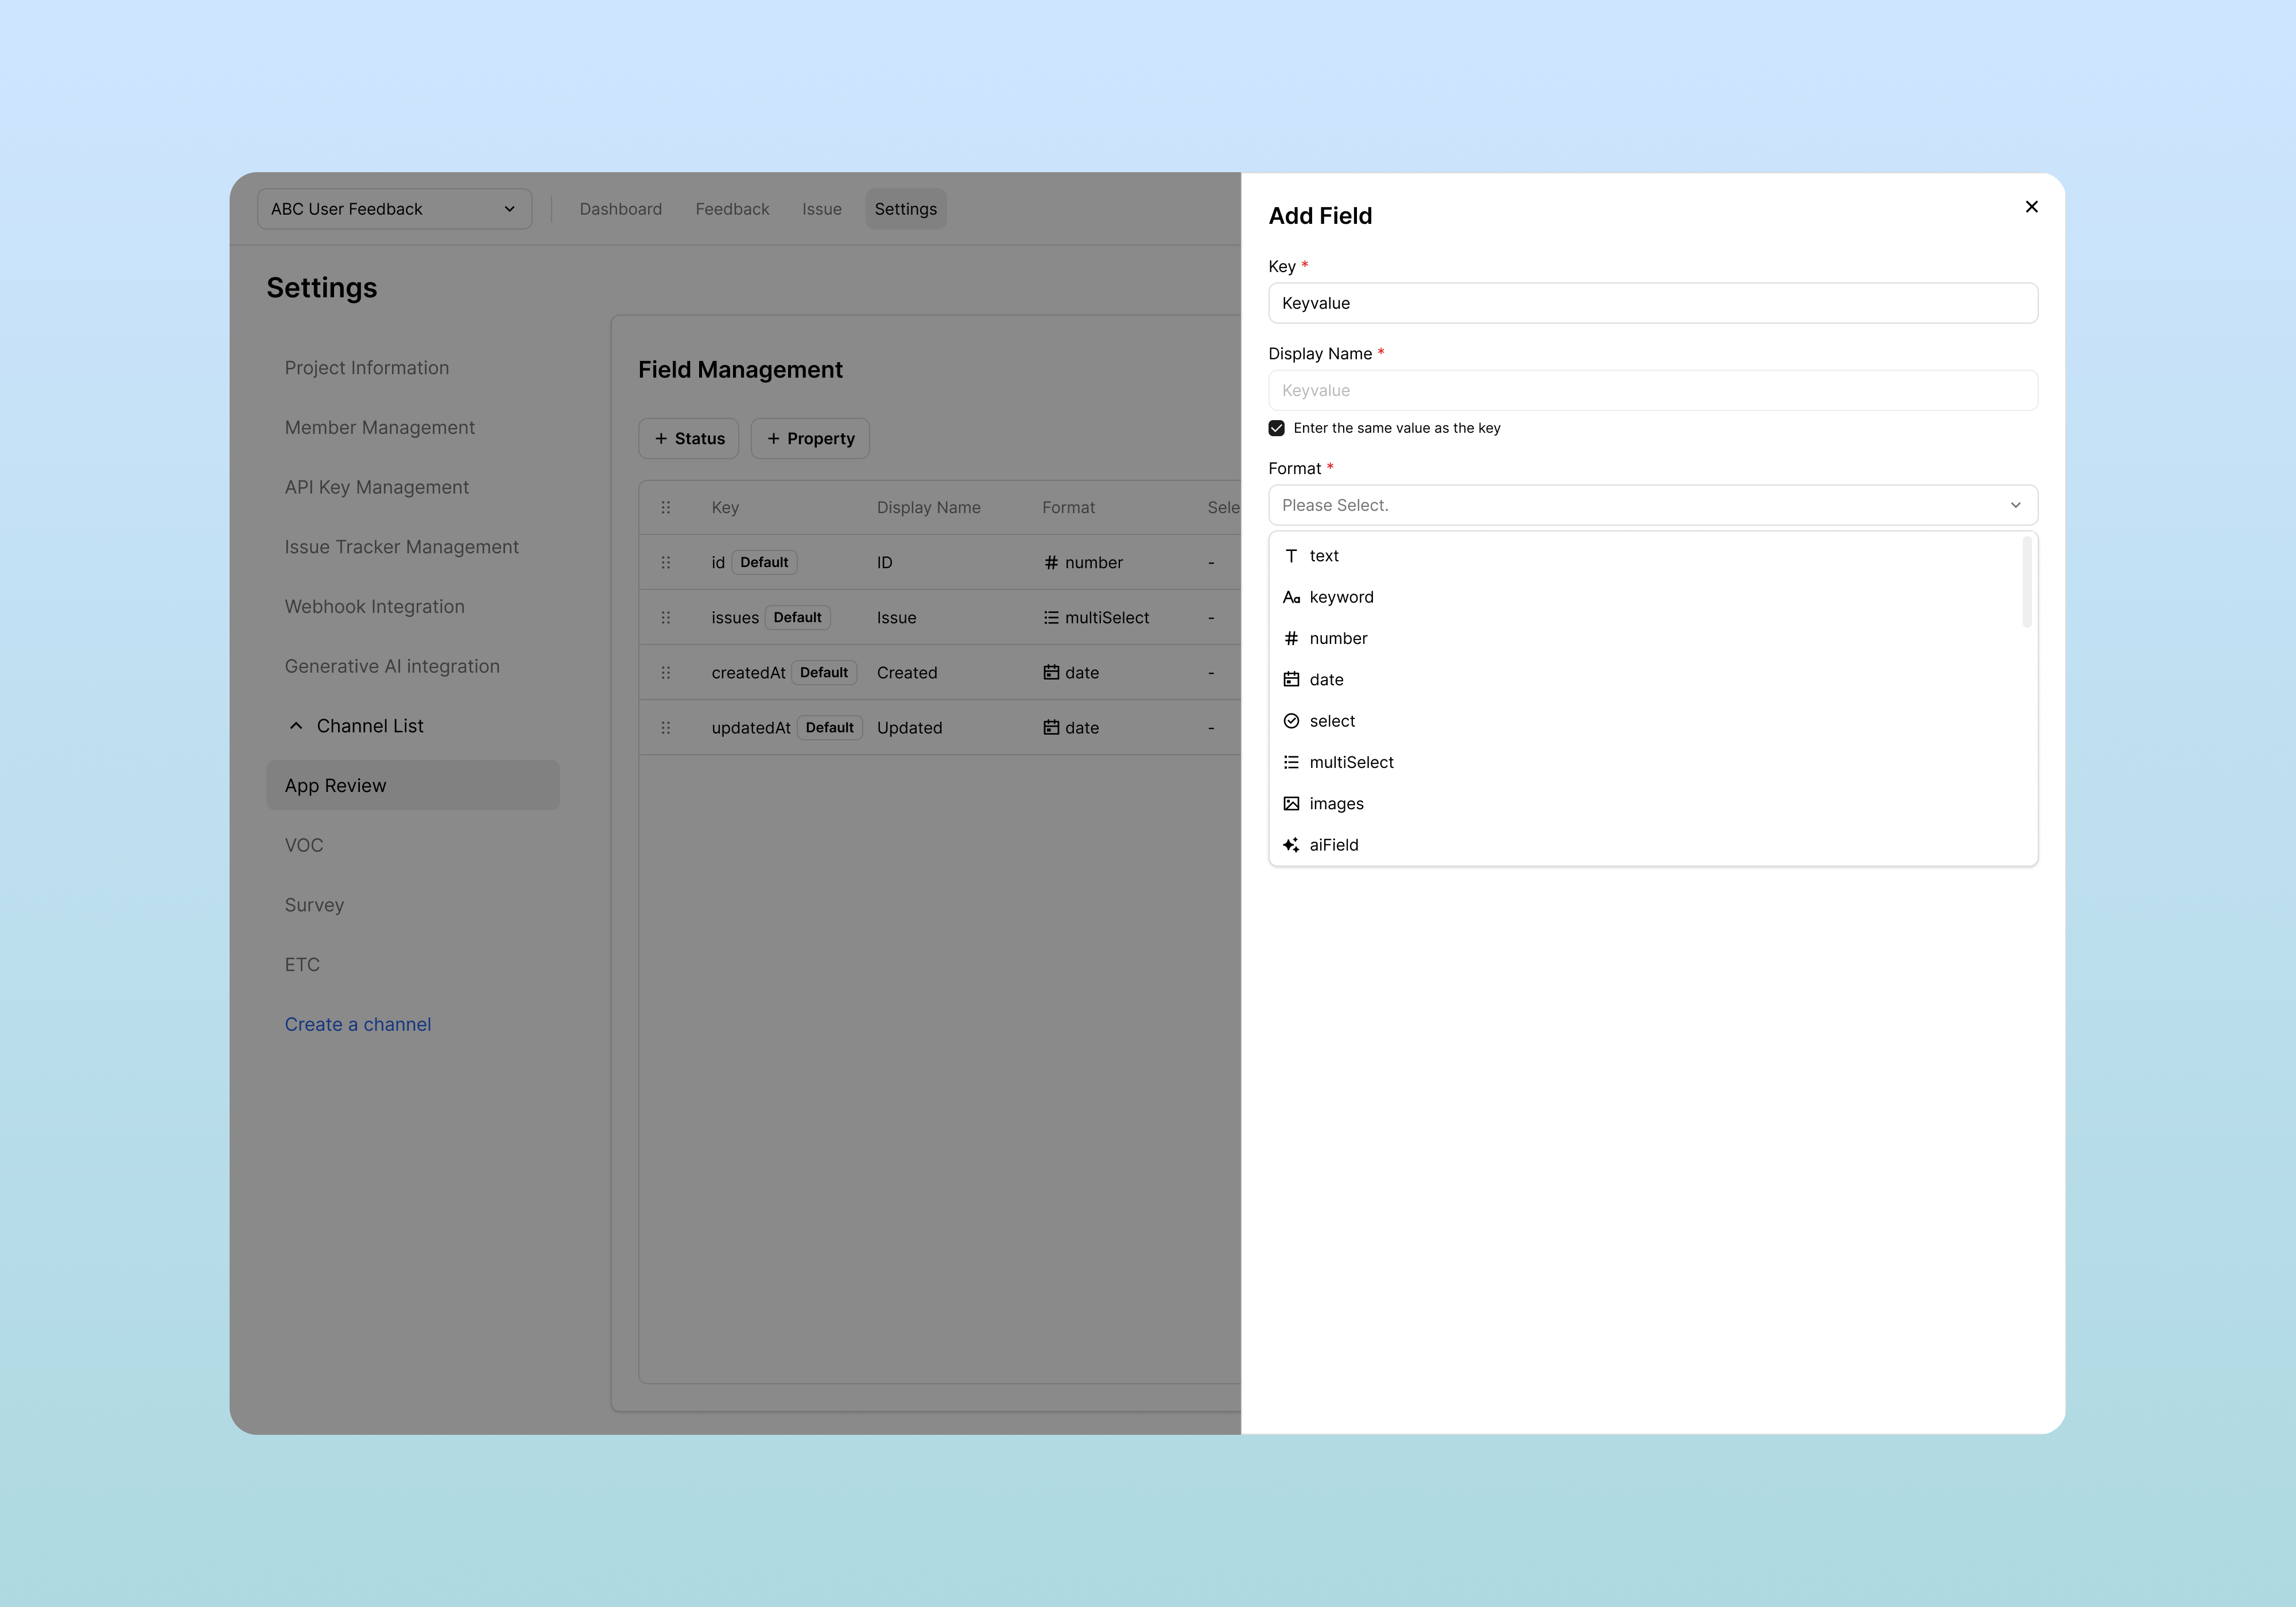This screenshot has height=1607, width=2296.
Task: Select Generative AI integration in sidebar
Action: pos(392,666)
